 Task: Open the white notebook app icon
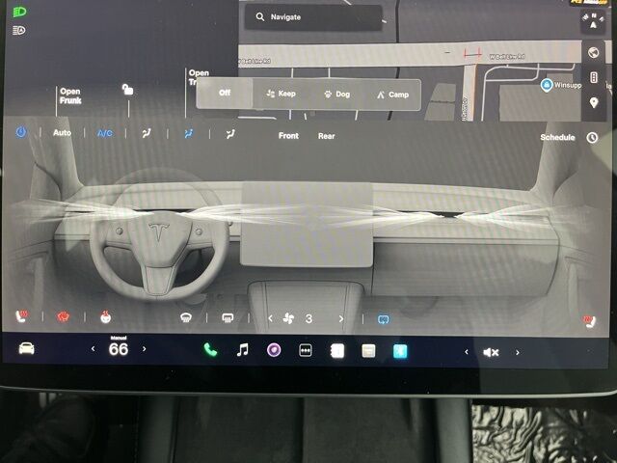pyautogui.click(x=337, y=351)
